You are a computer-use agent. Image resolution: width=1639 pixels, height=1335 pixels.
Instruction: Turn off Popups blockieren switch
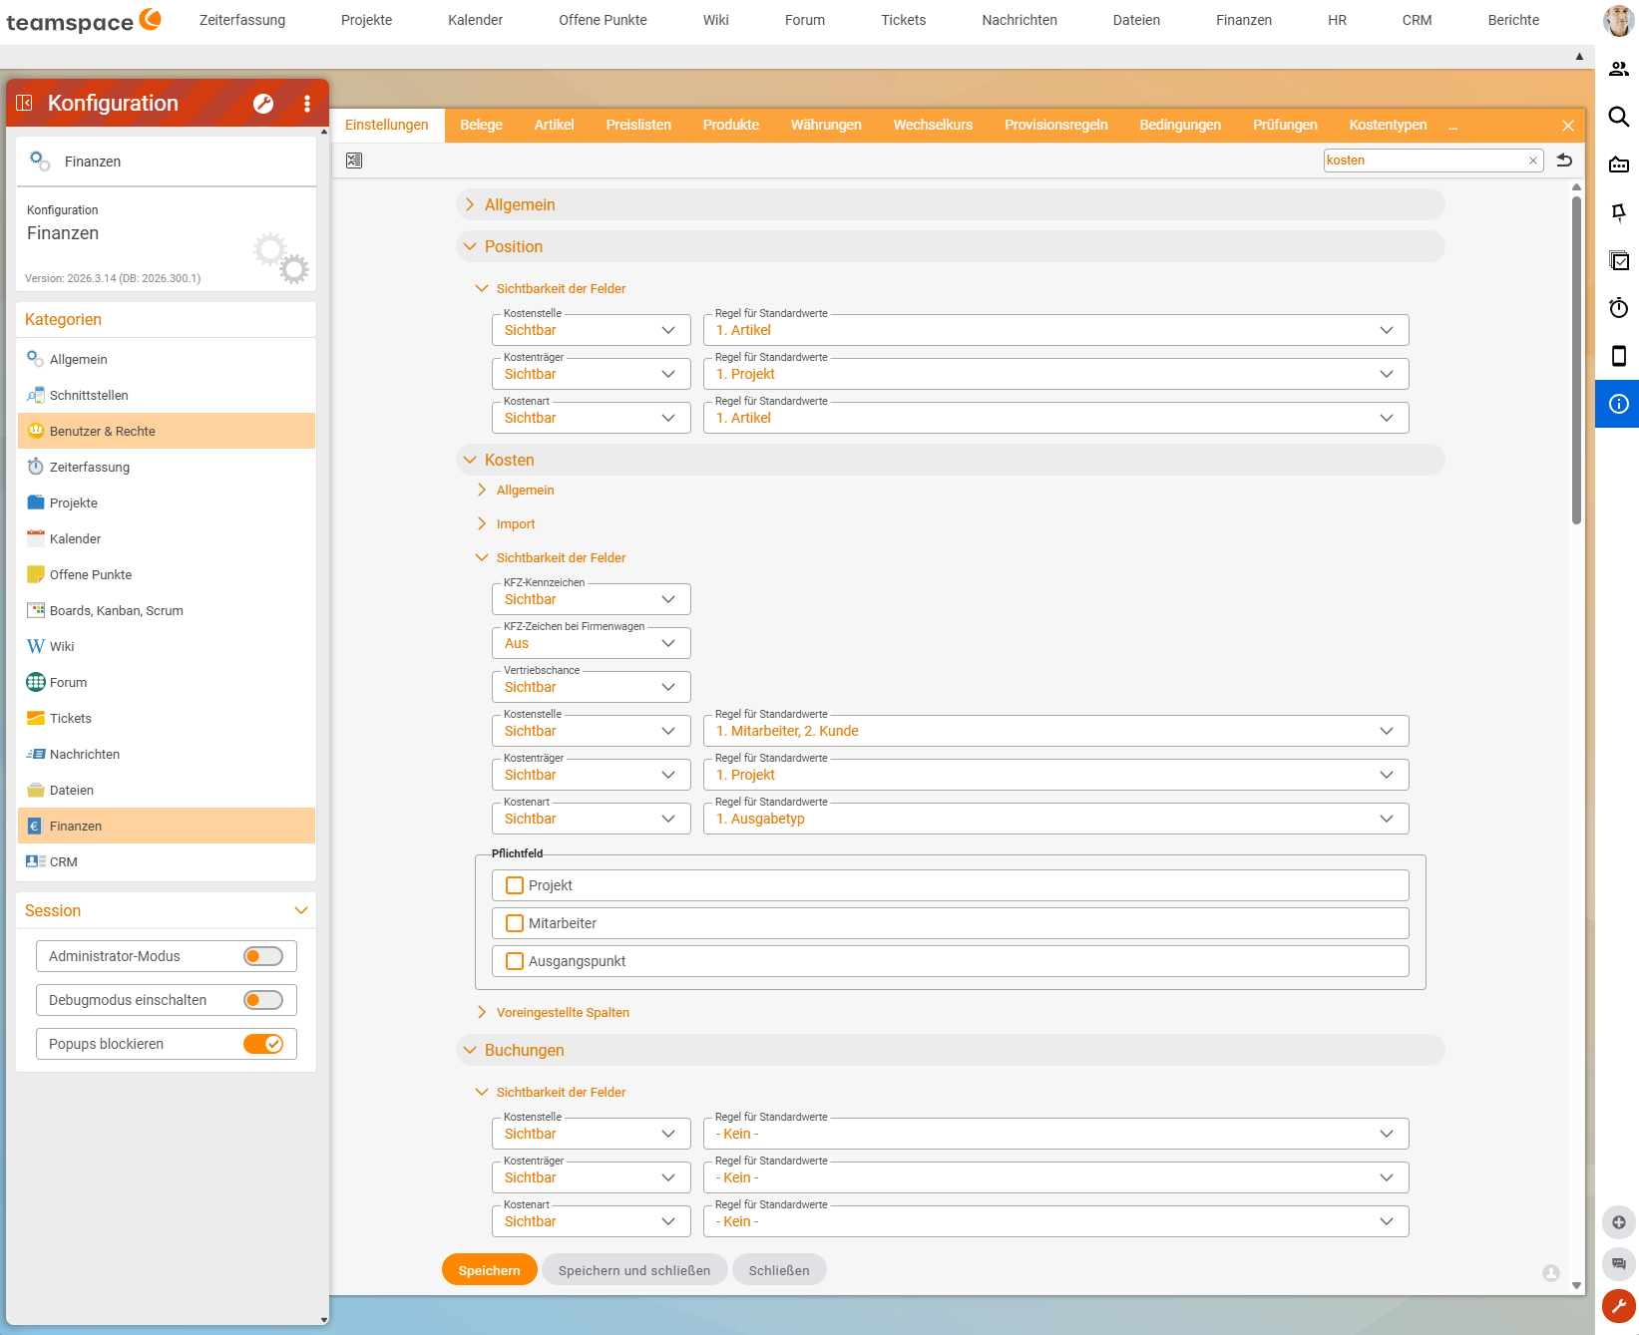point(263,1044)
